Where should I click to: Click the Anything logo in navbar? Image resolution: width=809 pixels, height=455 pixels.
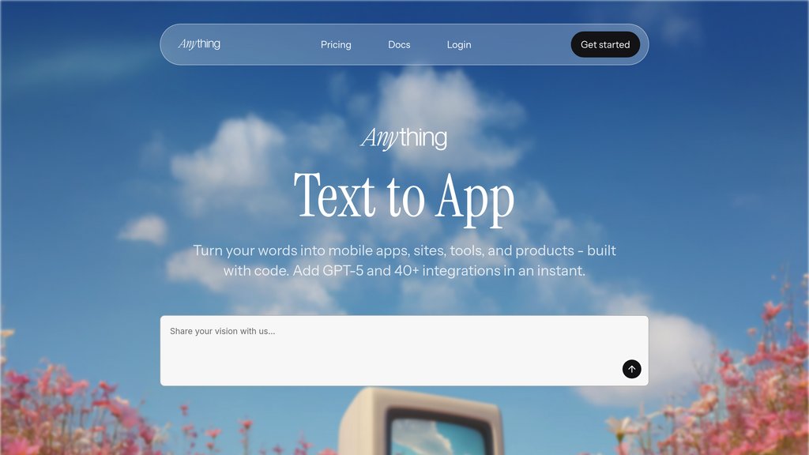coord(199,44)
